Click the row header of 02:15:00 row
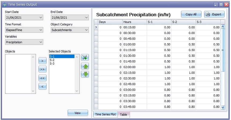 [x=96, y=73]
